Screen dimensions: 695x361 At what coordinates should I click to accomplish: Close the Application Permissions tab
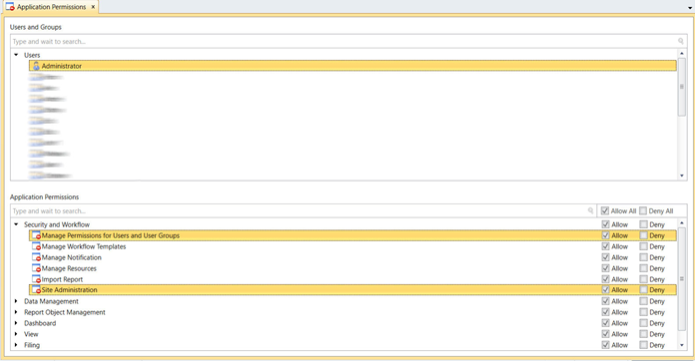93,7
